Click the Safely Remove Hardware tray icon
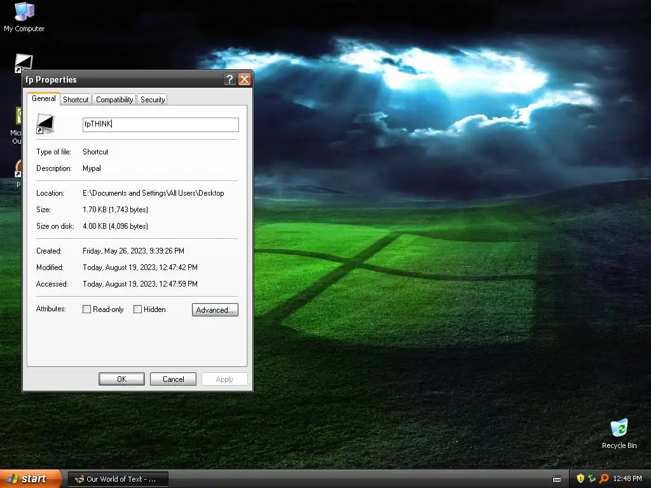 (x=592, y=478)
